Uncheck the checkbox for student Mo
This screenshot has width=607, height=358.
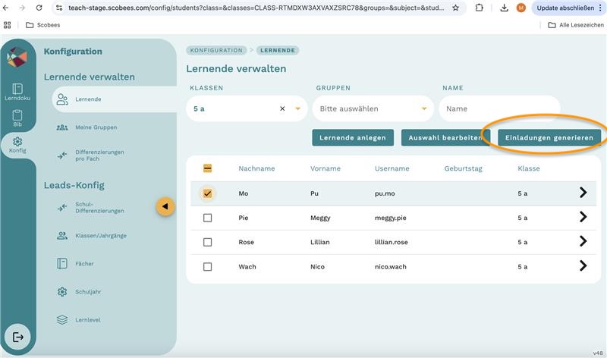coord(207,193)
